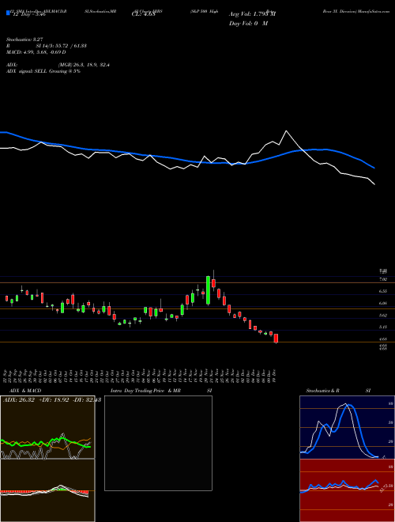Click the blue 12 Day SMA legend square
The height and width of the screenshot is (522, 395).
click(x=8, y=13)
